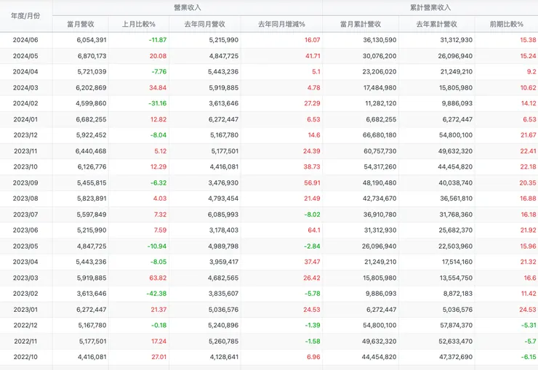Screen dimensions: 538x370
Task: Click last-year cumulative value 40,038,740
Action: click(456, 182)
